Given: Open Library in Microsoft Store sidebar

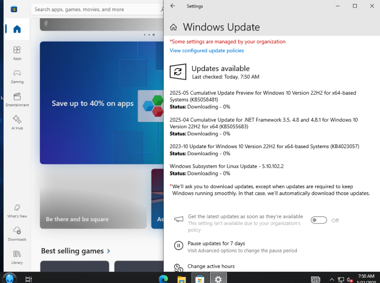Looking at the screenshot, I should coord(17,257).
